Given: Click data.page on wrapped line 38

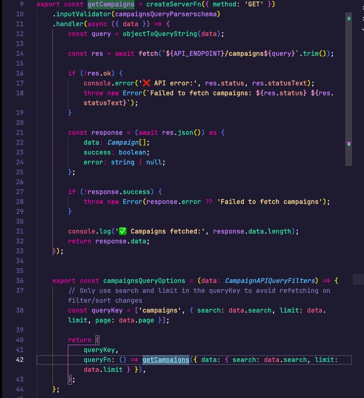Looking at the screenshot, I should coord(136,320).
